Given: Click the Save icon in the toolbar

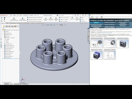Looking at the screenshot, I should point(4,17).
